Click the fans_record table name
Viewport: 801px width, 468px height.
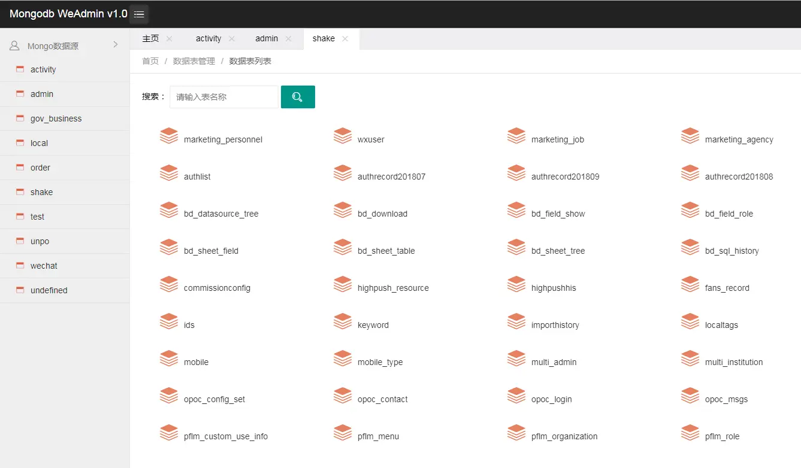coord(727,288)
